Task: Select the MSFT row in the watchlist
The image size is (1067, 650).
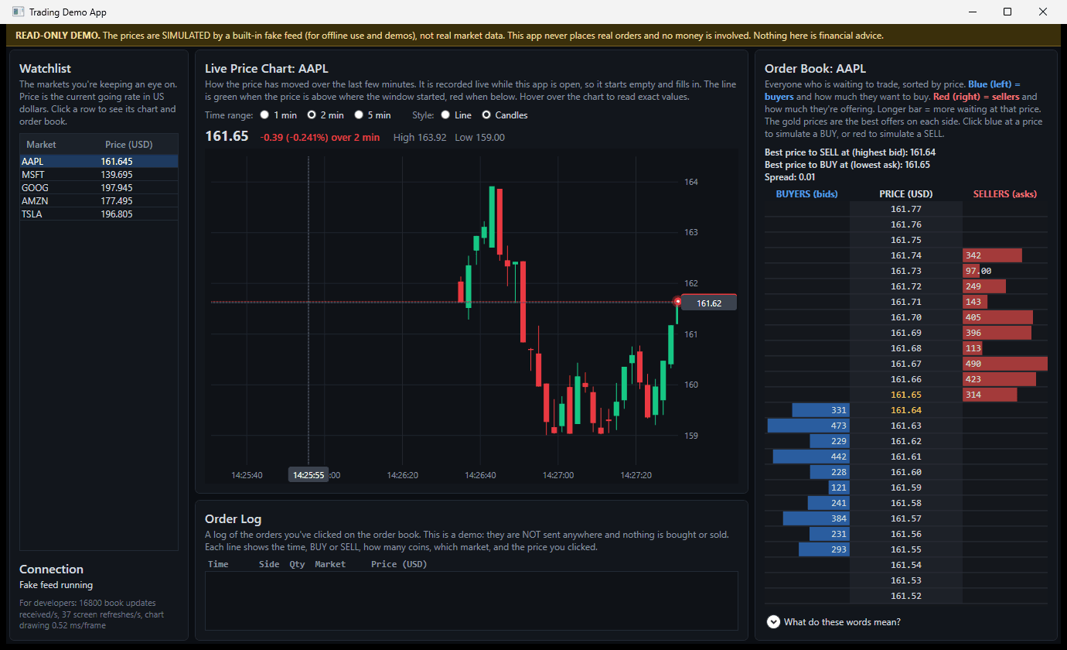Action: pyautogui.click(x=99, y=174)
